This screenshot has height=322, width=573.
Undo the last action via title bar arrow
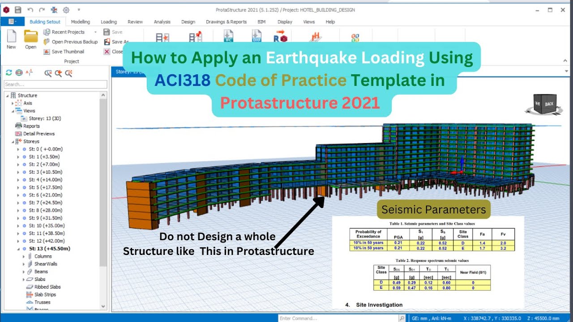[30, 10]
